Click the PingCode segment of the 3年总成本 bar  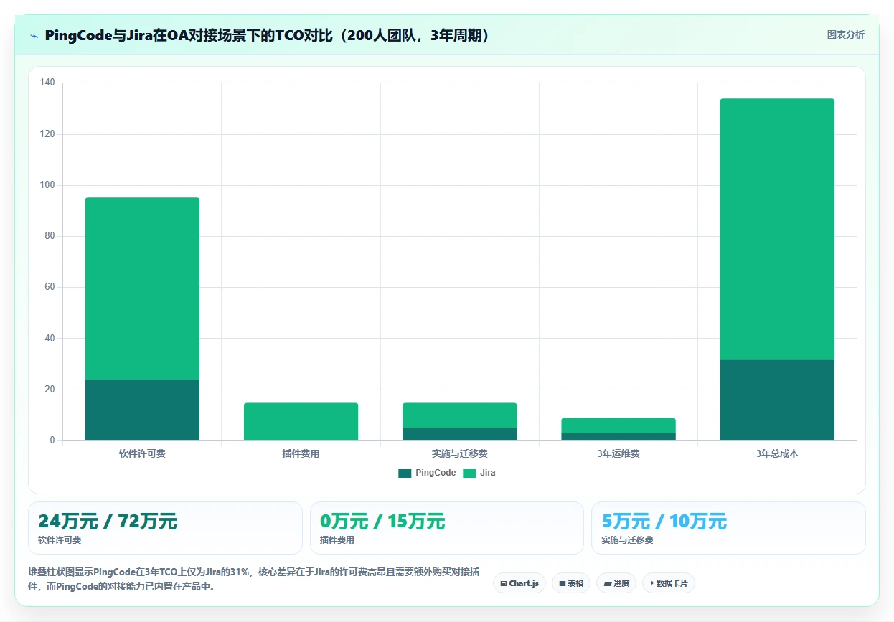pyautogui.click(x=777, y=400)
